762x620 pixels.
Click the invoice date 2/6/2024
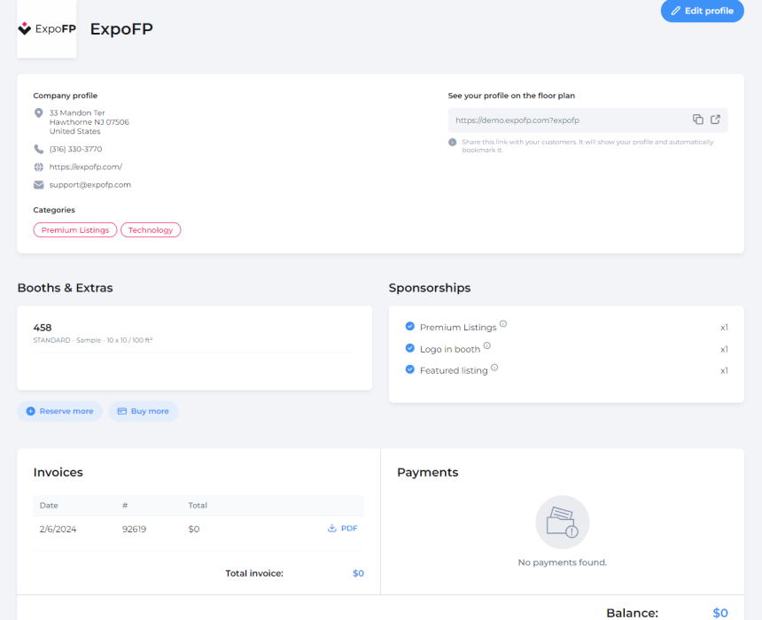[x=58, y=529]
